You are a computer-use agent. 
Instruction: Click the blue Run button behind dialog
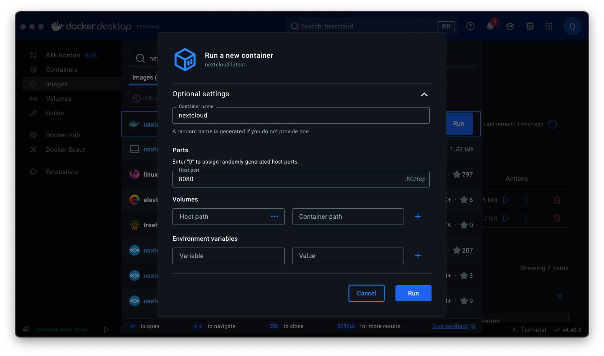point(459,123)
